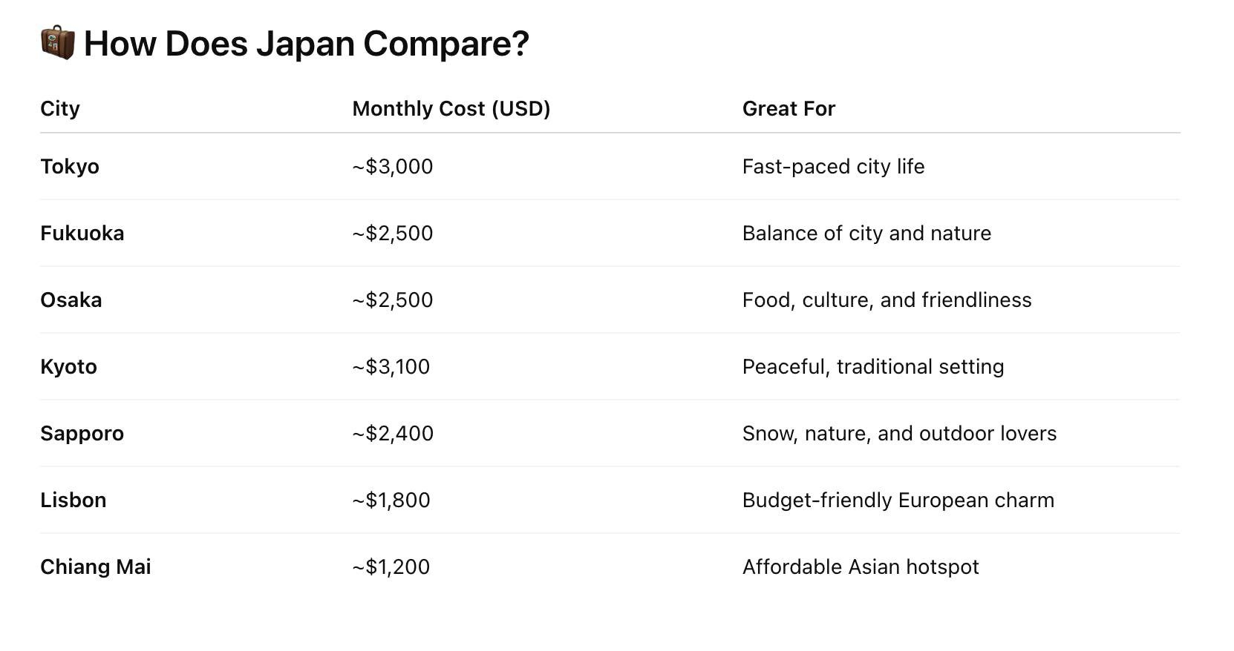Click the Kyoto city name

pos(68,367)
